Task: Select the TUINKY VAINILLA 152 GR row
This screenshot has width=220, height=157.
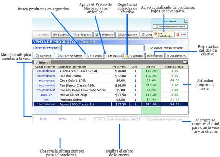Action: click(x=110, y=71)
